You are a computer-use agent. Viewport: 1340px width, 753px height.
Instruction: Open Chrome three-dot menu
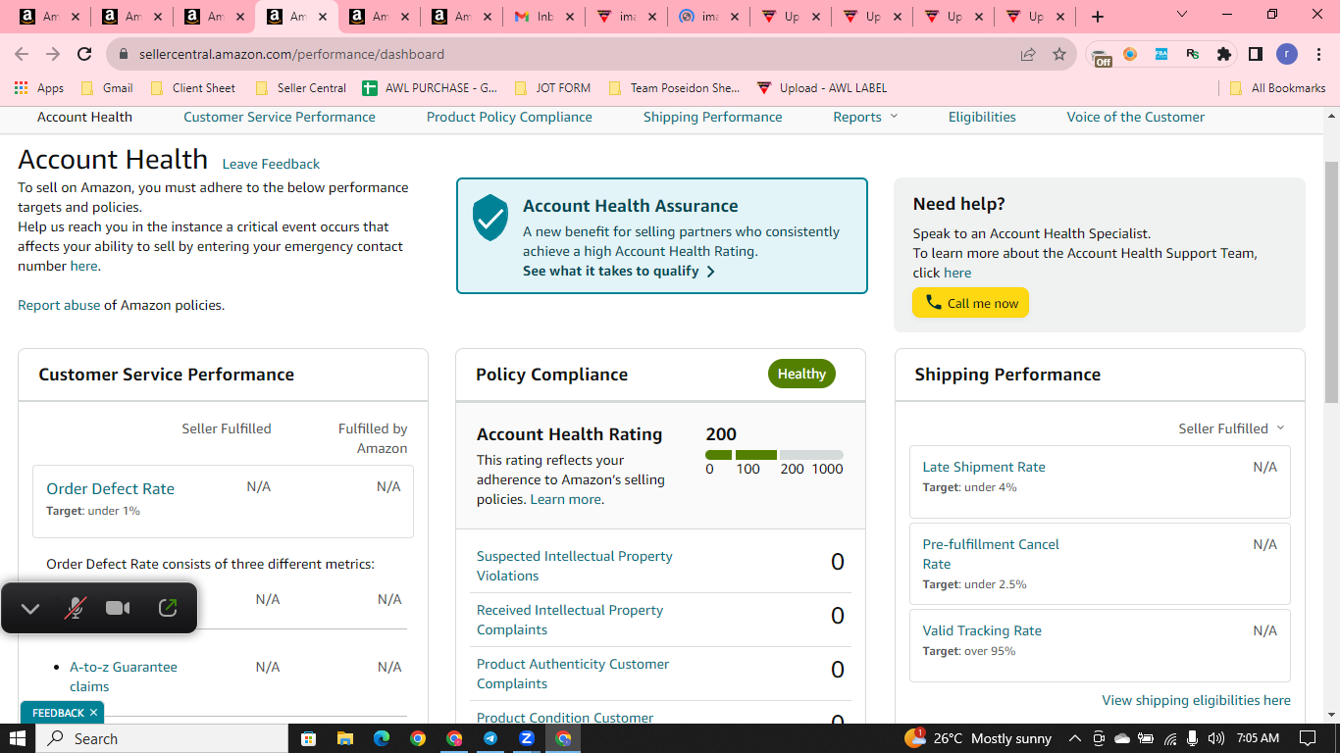coord(1317,54)
